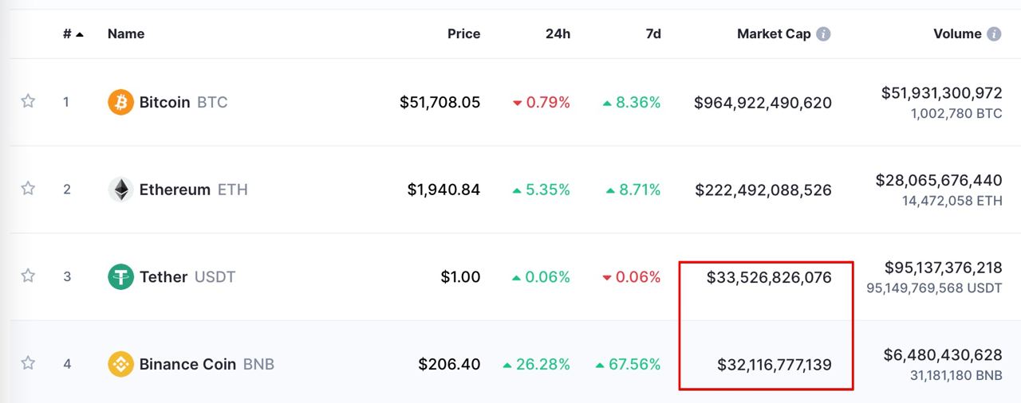Click Bitcoin volume $51,931,300,972

941,93
